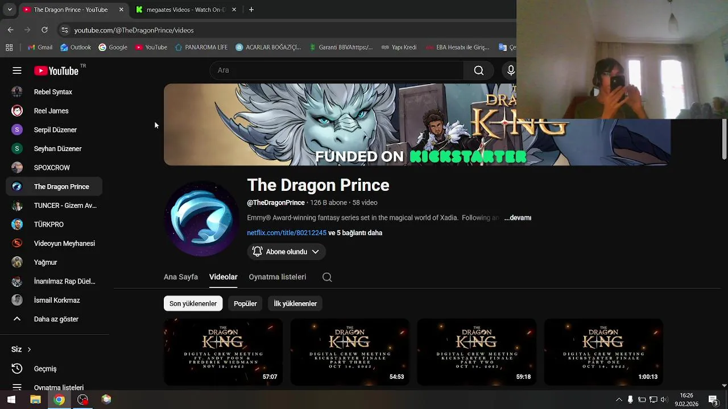Viewport: 728px width, 409px height.
Task: Collapse list with Daha az göster
Action: tap(54, 319)
